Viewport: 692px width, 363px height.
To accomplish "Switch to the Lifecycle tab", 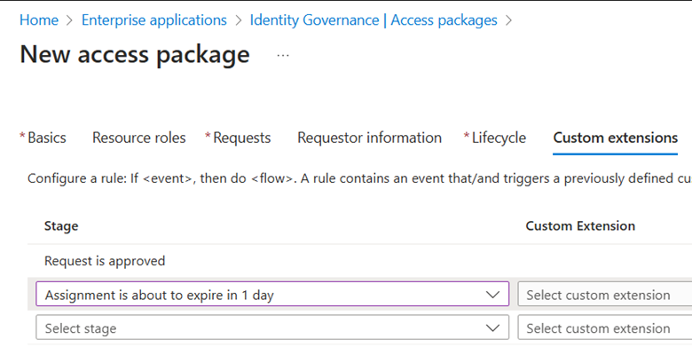I will 498,138.
